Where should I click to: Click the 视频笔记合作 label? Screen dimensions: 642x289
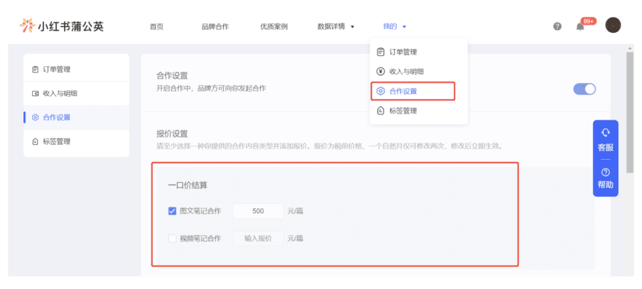200,239
